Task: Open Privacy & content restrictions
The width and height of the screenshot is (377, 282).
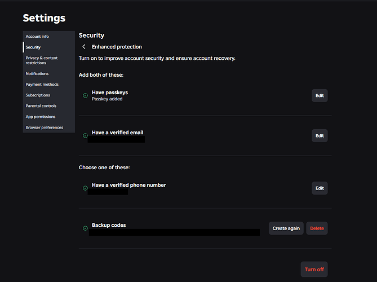Action: click(x=49, y=60)
